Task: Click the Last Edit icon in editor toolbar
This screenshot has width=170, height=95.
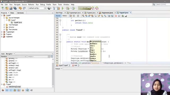Action: [71, 16]
